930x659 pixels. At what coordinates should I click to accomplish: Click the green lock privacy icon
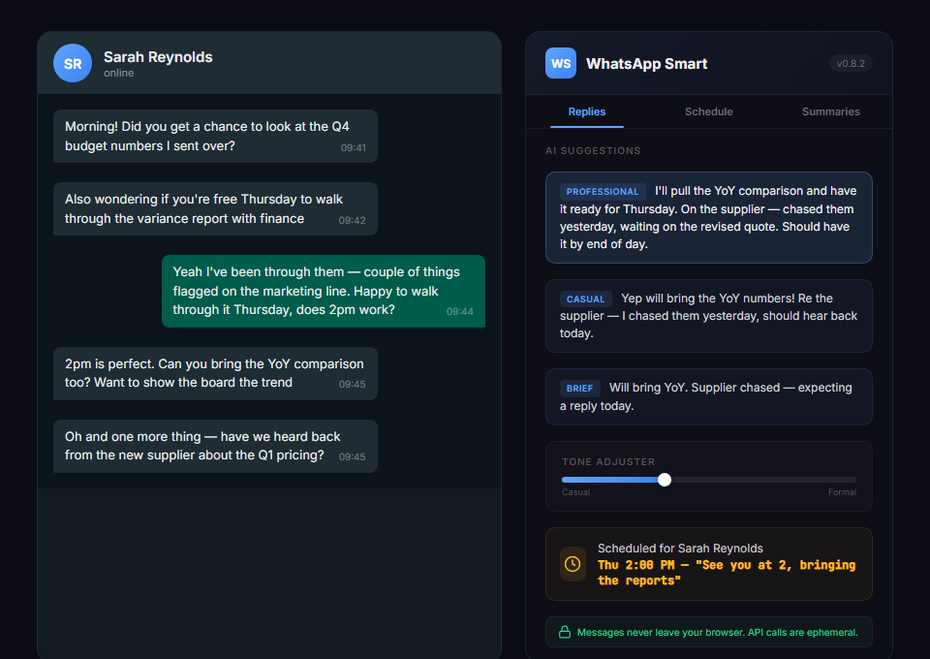pos(564,632)
